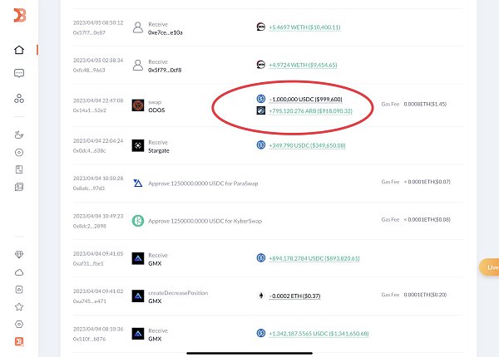This screenshot has height=357, width=499.
Task: Open the +5.4697 WETH amount link
Action: [304, 27]
